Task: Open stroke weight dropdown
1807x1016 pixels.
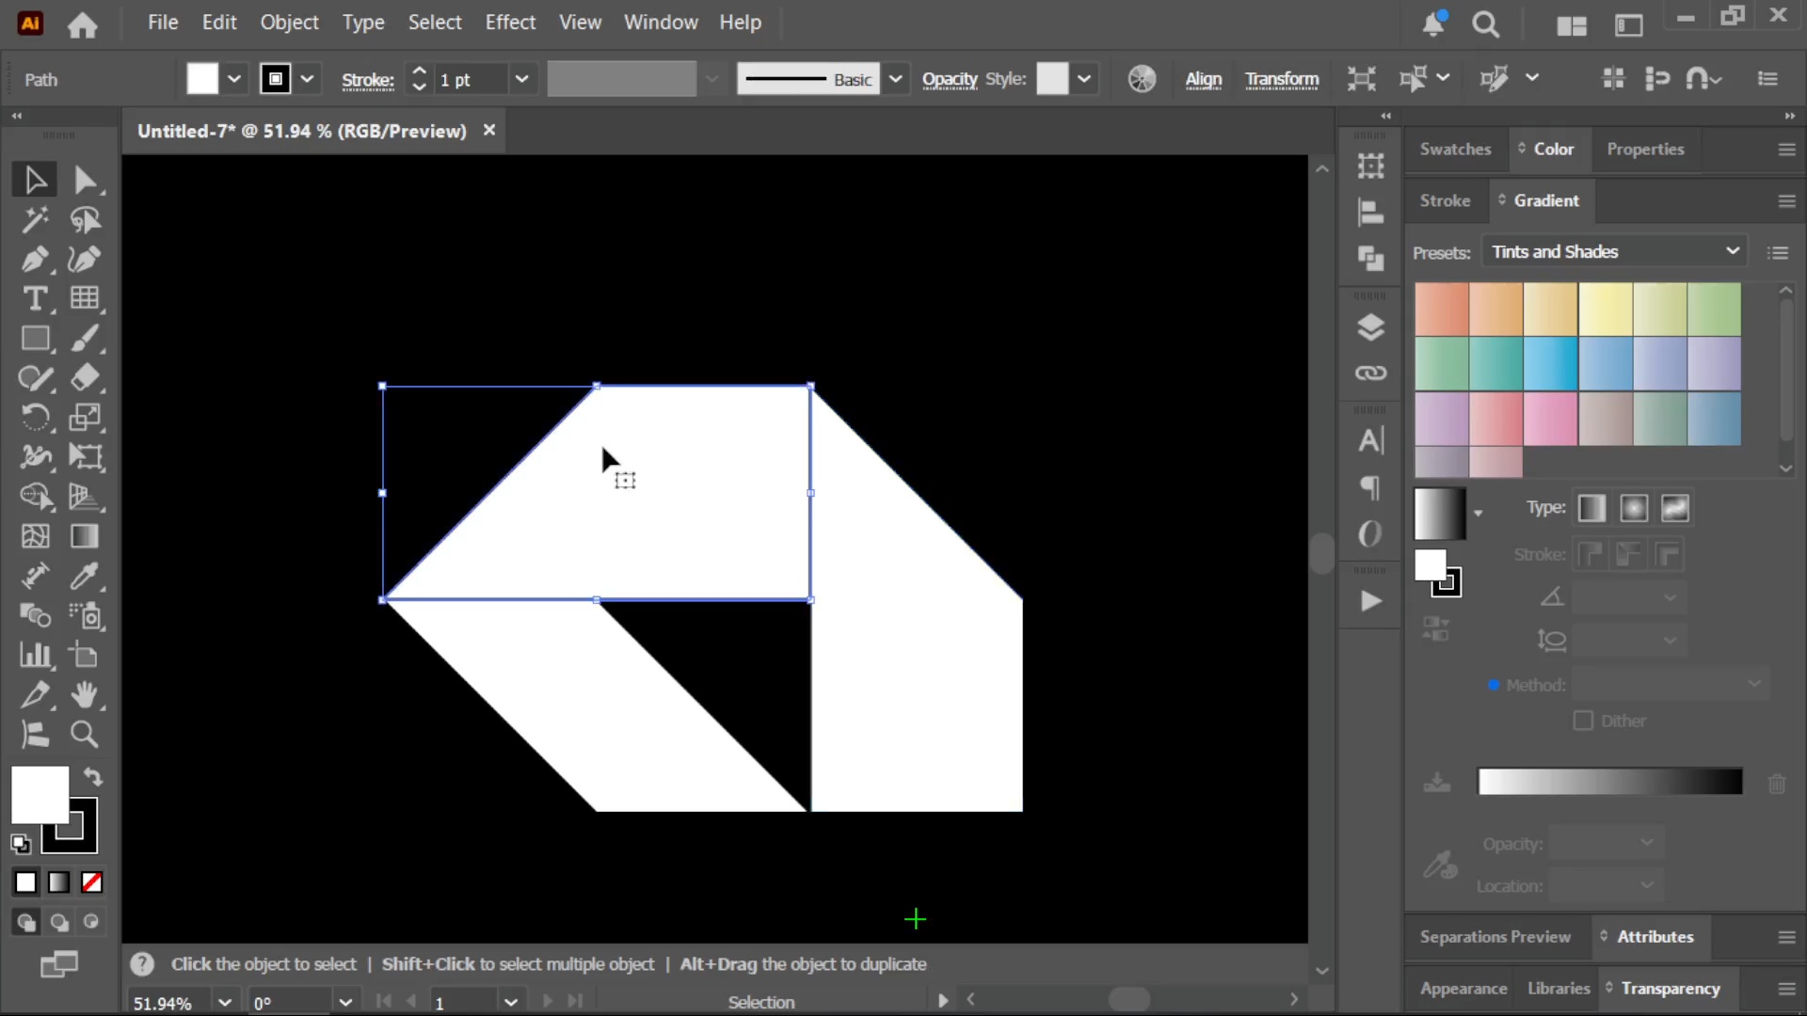Action: (x=521, y=79)
